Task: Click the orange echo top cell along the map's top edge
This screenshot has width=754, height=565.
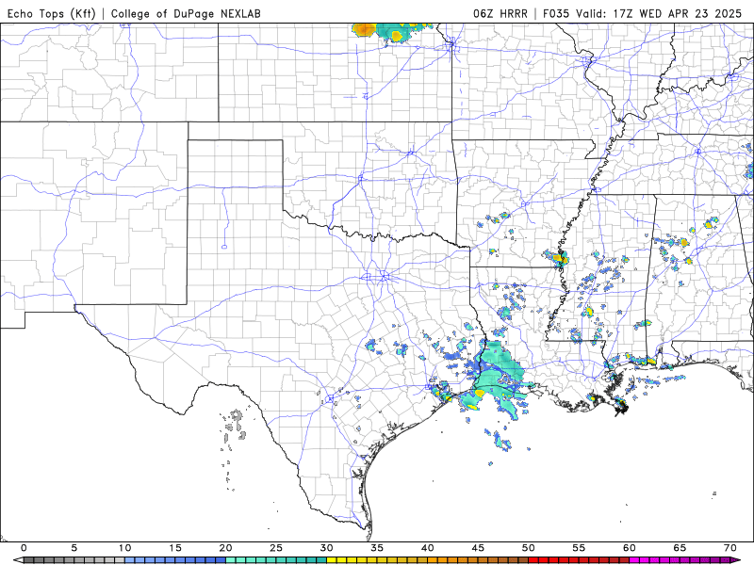Action: click(364, 30)
